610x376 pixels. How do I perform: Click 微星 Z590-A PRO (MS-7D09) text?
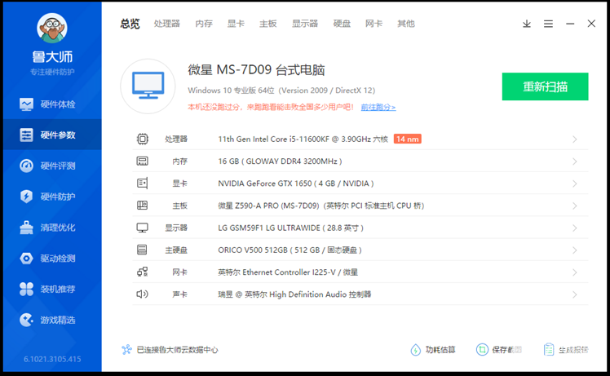(x=320, y=206)
